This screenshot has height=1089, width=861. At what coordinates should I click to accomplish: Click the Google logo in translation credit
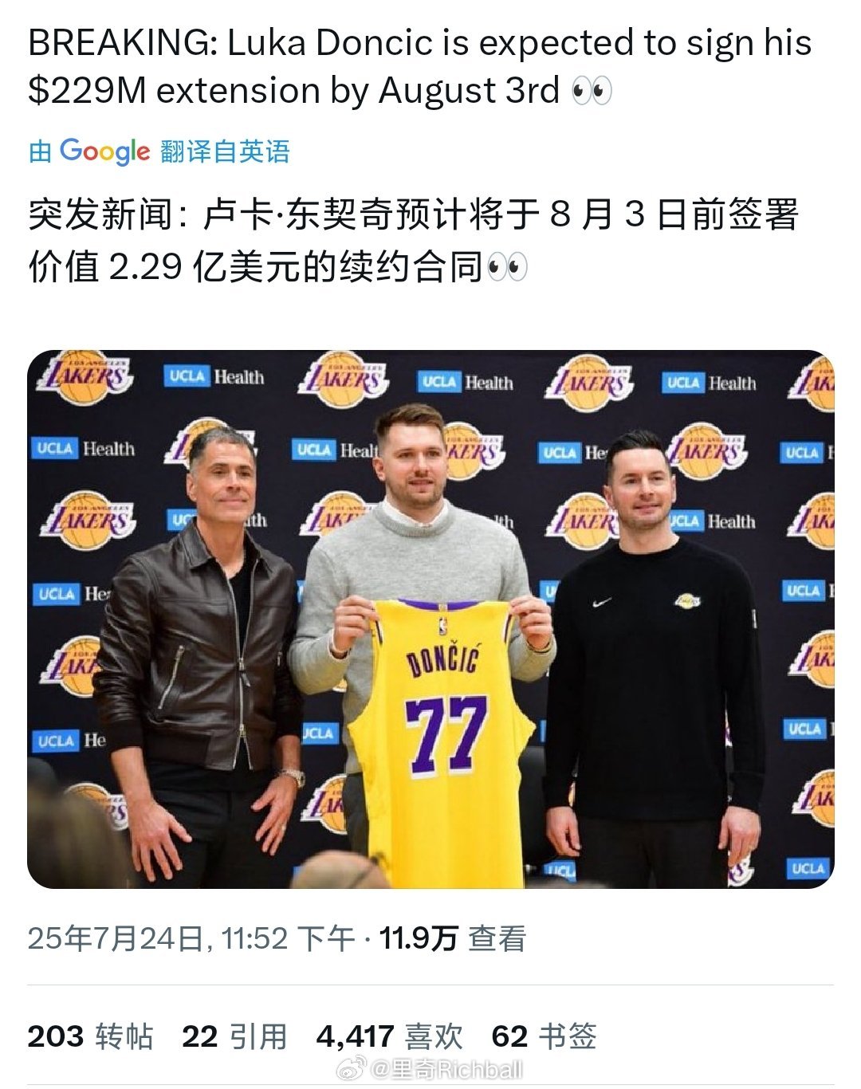(104, 151)
